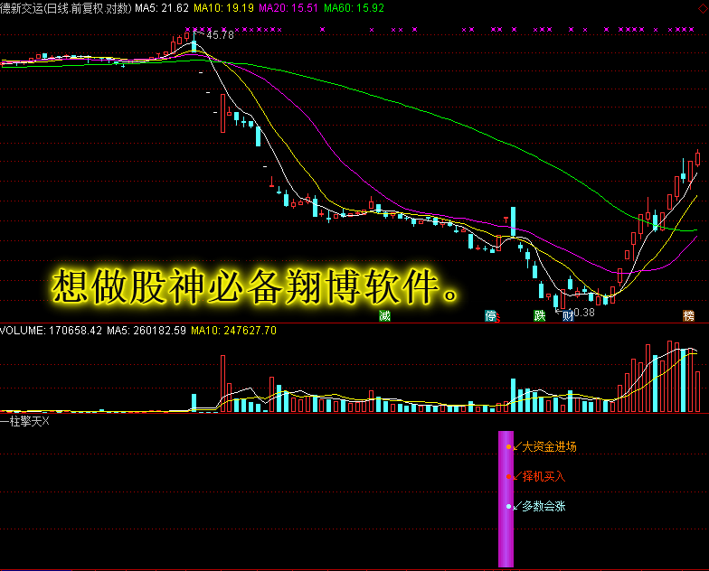Click the tall cyan candlestick below the 60-day line
Image resolution: width=709 pixels, height=571 pixels.
(514, 222)
